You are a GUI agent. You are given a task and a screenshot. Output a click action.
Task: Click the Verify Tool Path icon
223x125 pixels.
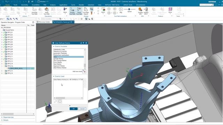pyautogui.click(x=47, y=11)
